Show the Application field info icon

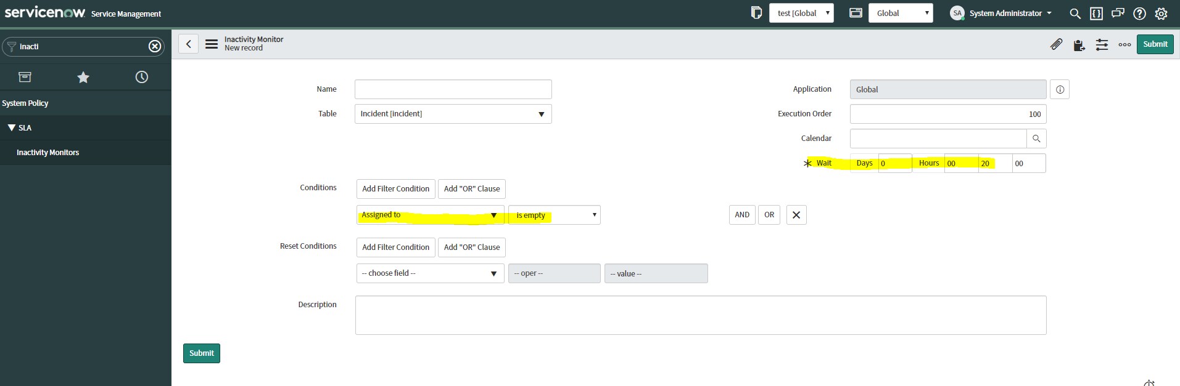(x=1060, y=89)
